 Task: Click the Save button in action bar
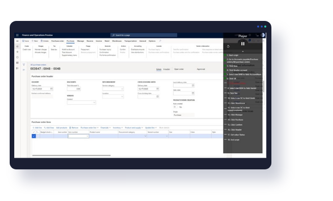25,41
